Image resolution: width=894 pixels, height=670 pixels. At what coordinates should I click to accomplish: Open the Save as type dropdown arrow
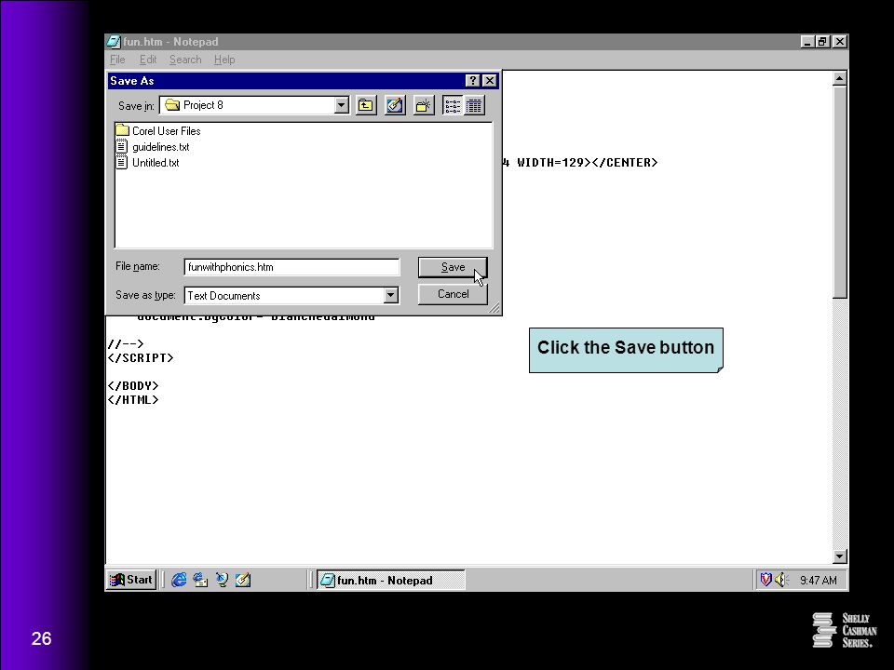click(x=390, y=295)
